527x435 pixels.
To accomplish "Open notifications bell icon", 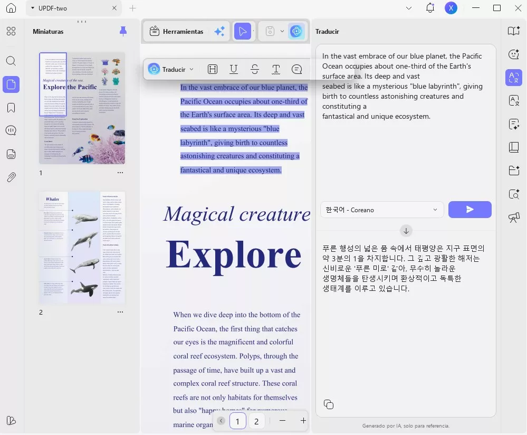I will point(430,8).
